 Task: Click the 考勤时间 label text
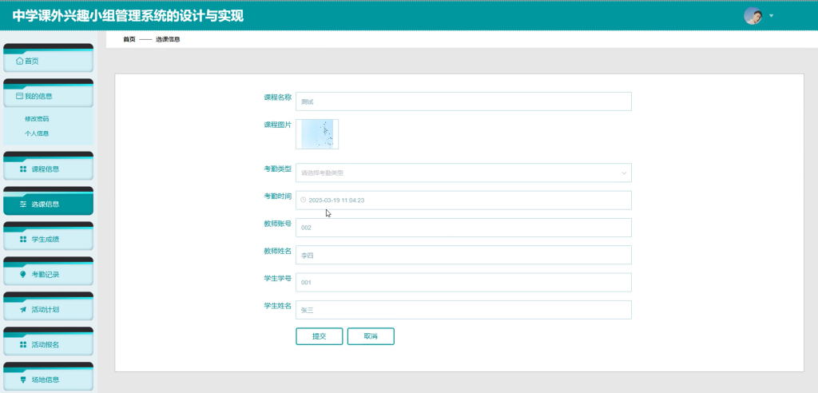pyautogui.click(x=277, y=196)
